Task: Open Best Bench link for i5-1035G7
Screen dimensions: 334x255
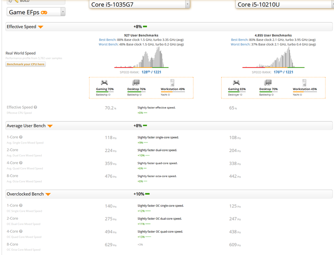Action: coord(107,39)
